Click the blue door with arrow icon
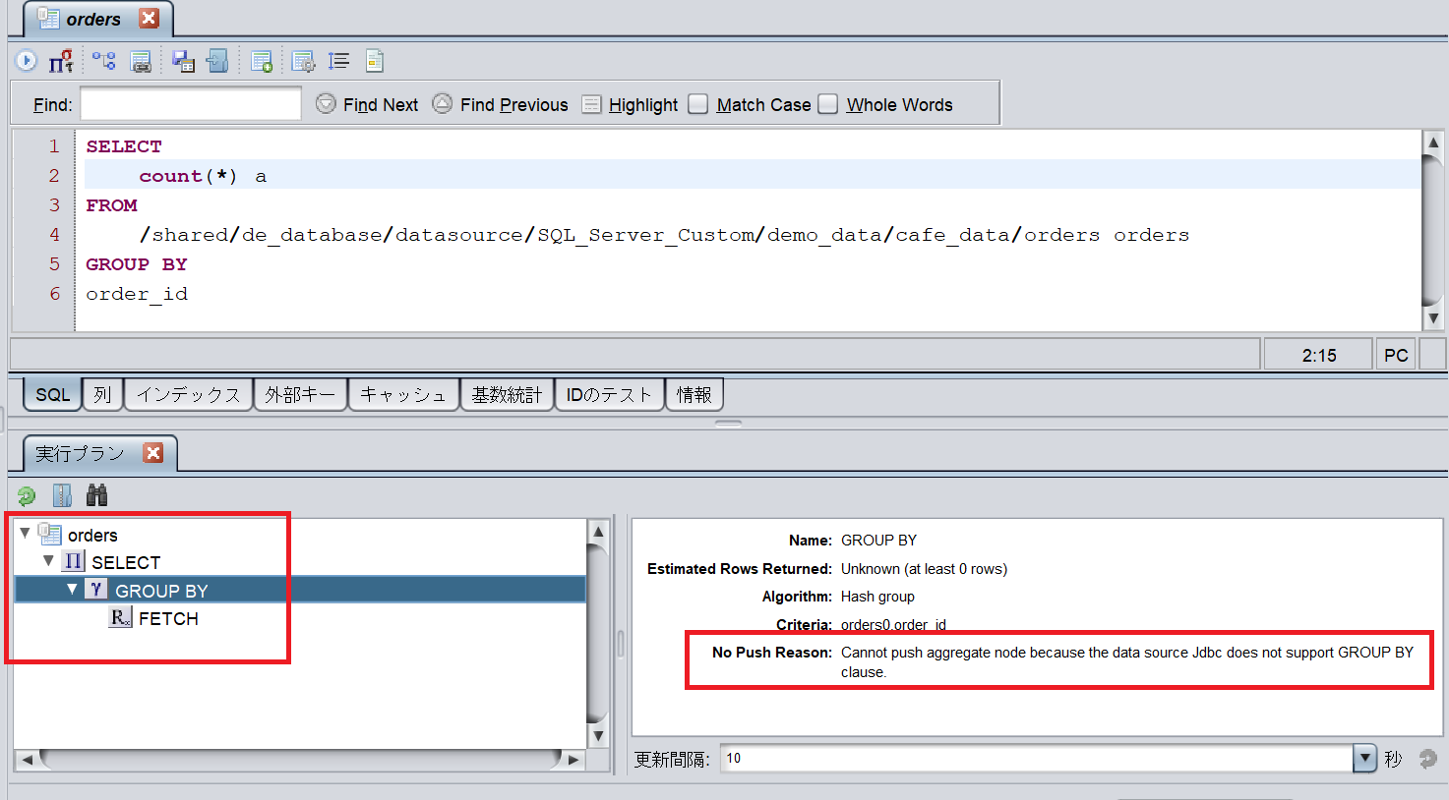 (x=217, y=61)
